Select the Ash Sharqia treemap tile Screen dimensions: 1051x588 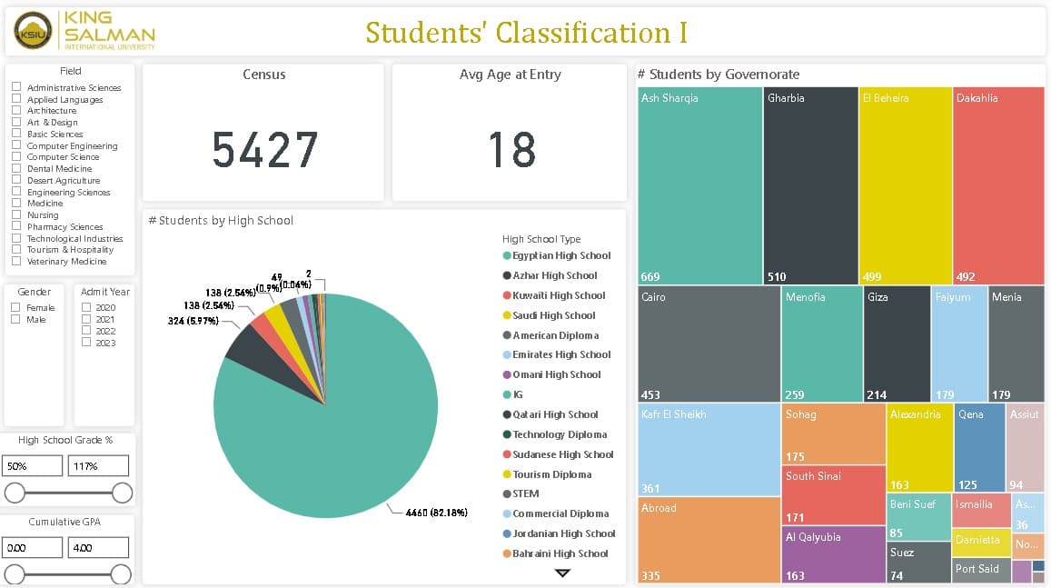(699, 185)
